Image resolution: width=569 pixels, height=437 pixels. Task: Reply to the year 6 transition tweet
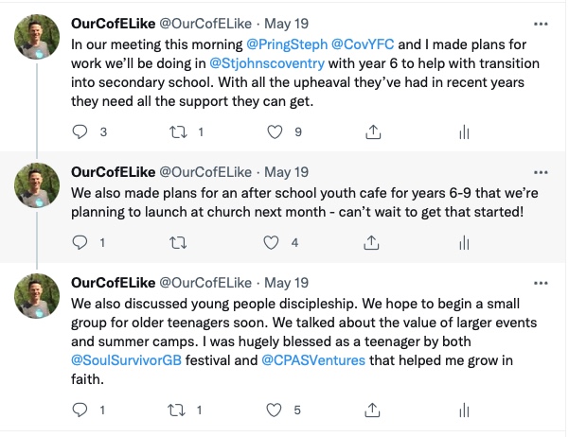[79, 131]
